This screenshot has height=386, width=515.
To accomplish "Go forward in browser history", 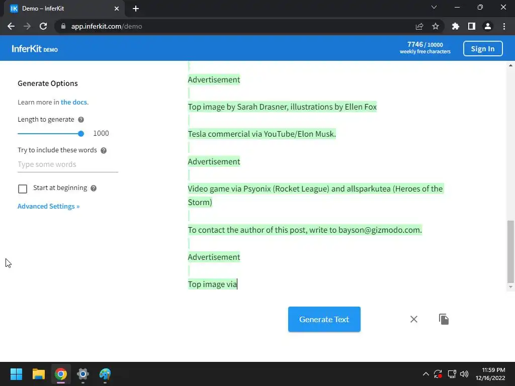I will [27, 26].
